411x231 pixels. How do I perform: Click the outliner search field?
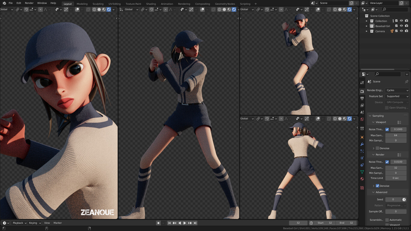tap(395, 10)
